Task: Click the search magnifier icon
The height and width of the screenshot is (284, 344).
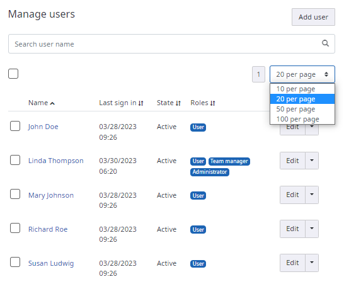Action: pos(325,43)
